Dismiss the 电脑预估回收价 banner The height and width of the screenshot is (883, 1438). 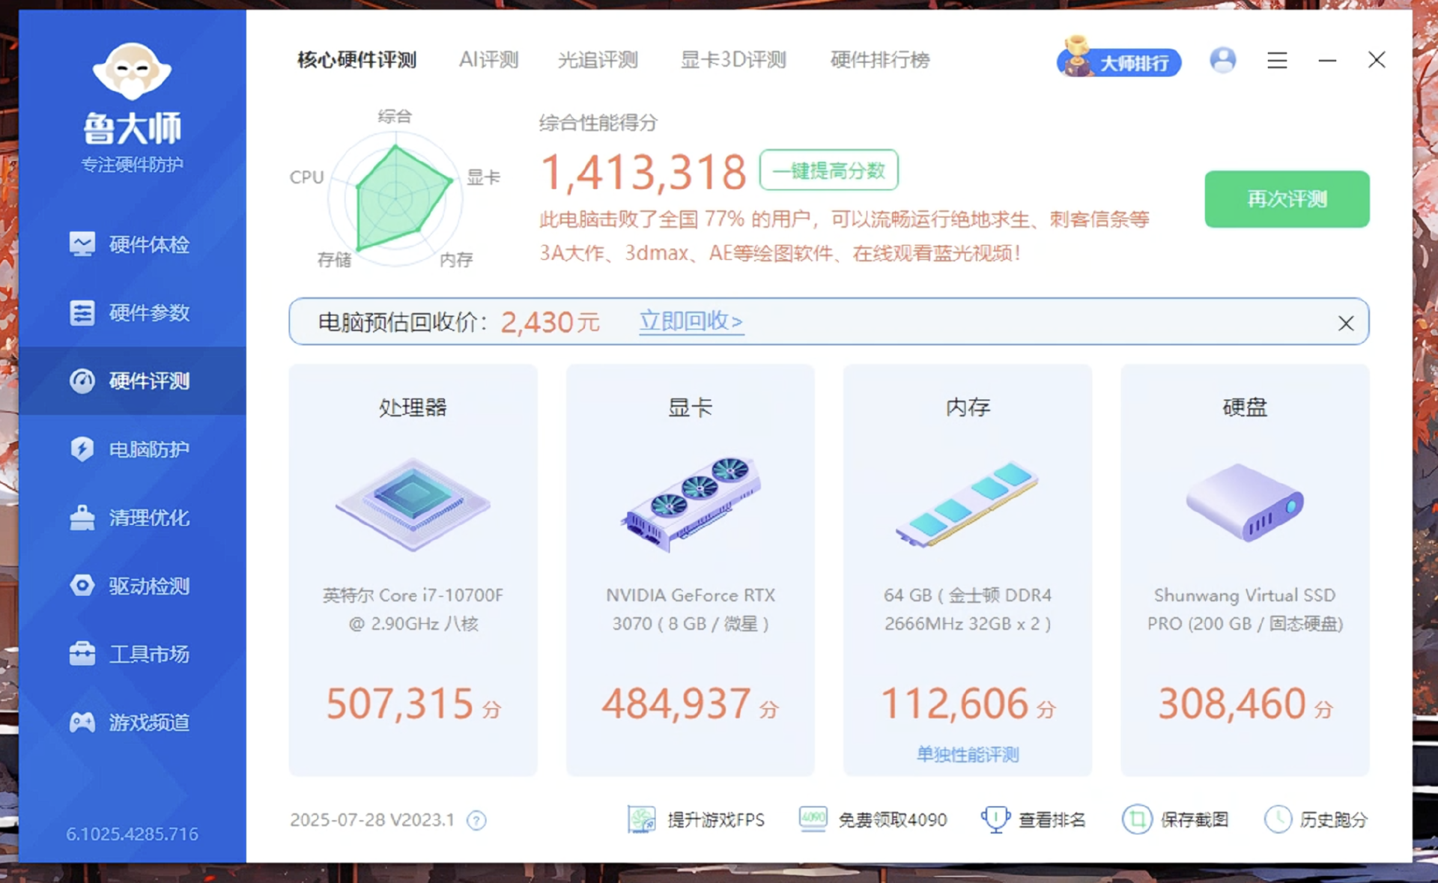pos(1346,323)
